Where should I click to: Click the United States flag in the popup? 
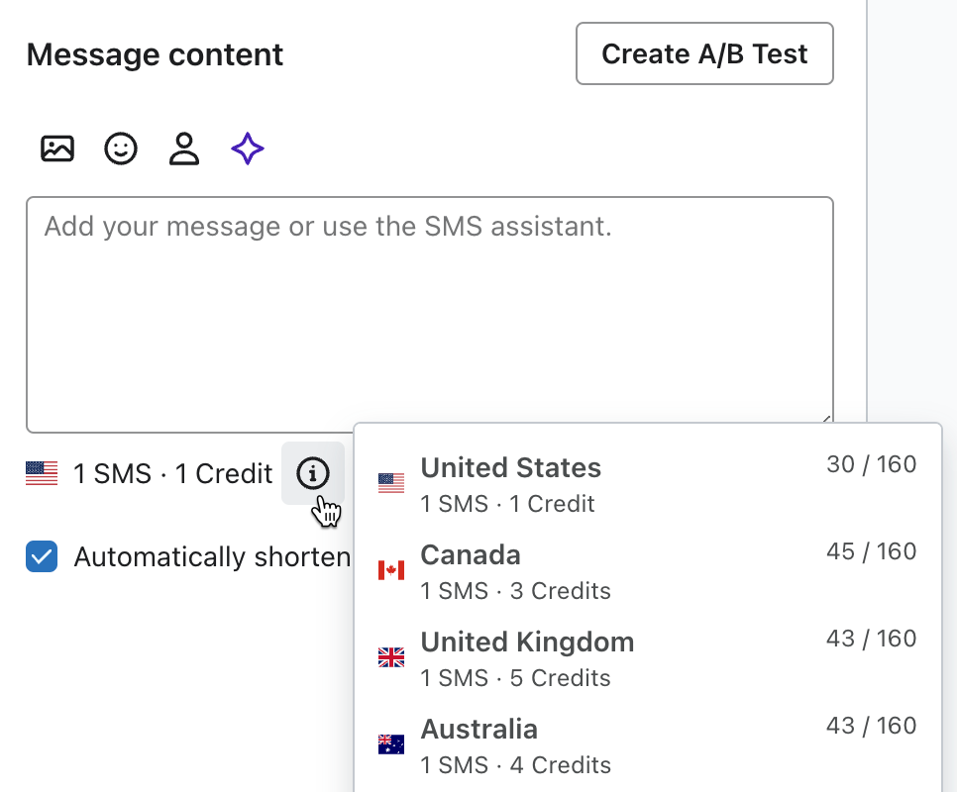point(390,482)
